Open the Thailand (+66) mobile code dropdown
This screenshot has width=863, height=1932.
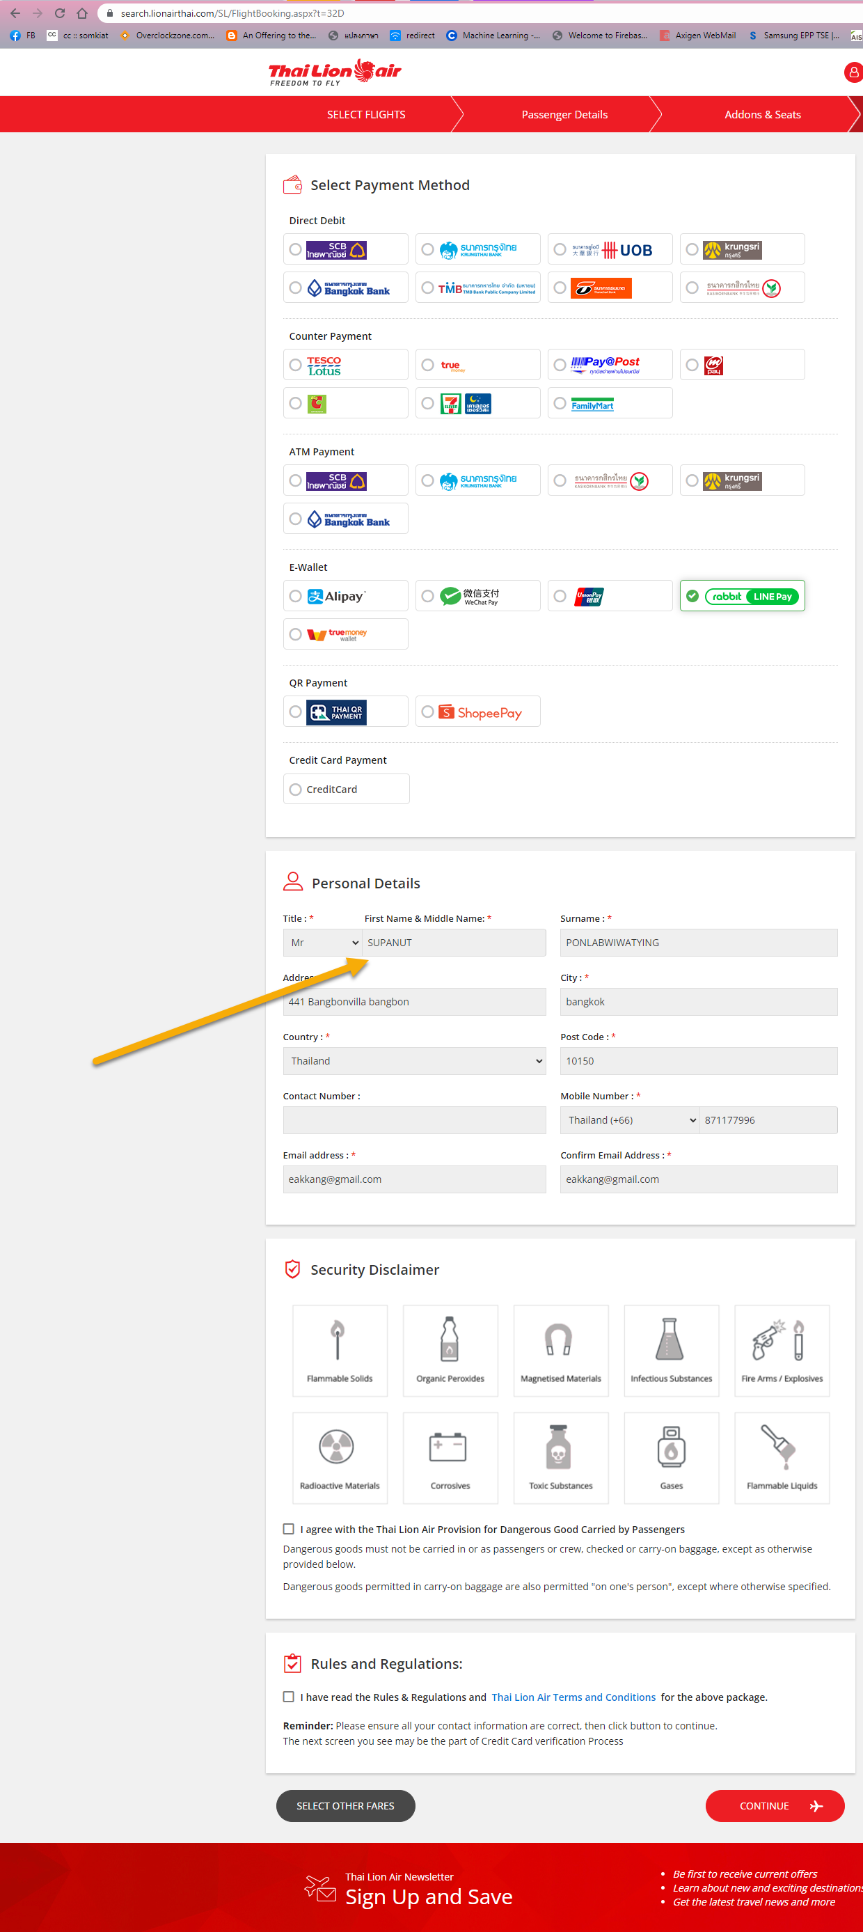tap(630, 1120)
